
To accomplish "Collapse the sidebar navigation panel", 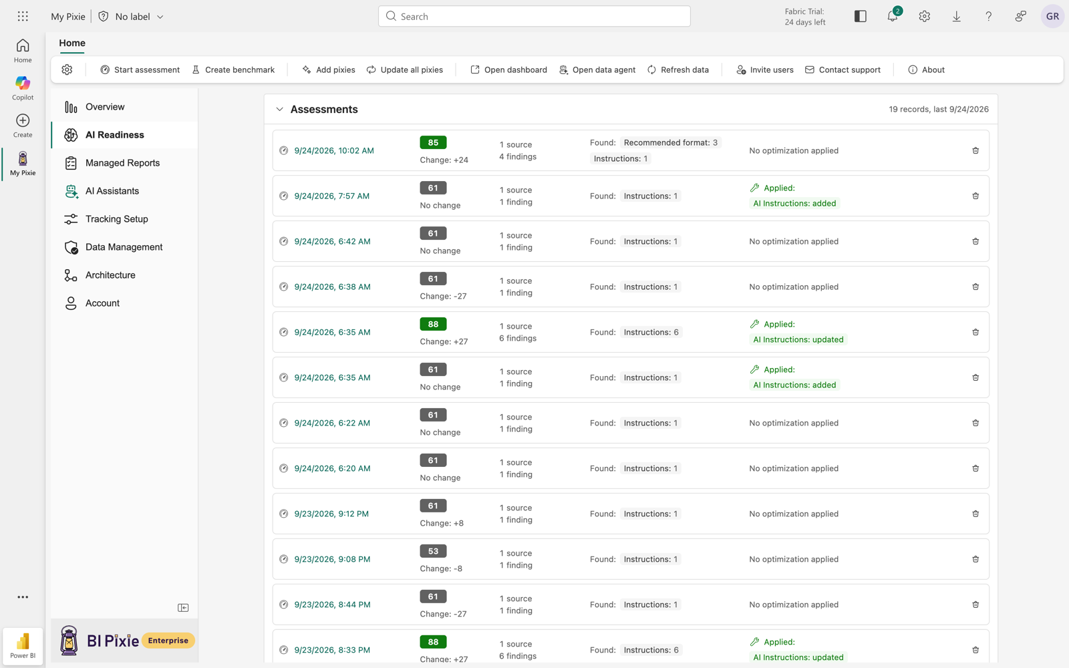I will click(183, 608).
